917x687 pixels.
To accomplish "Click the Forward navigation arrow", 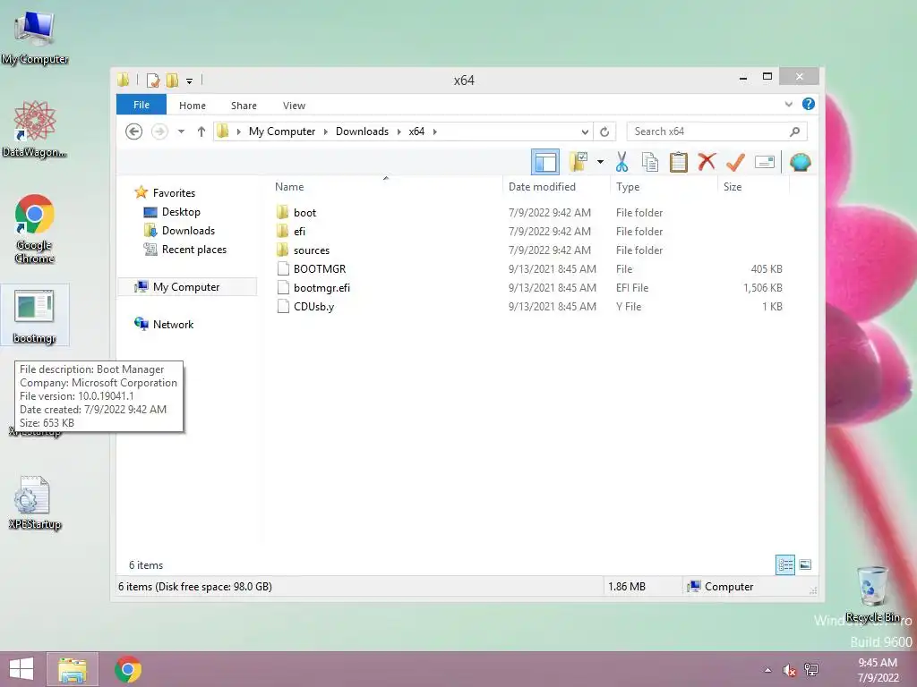I will tap(159, 131).
